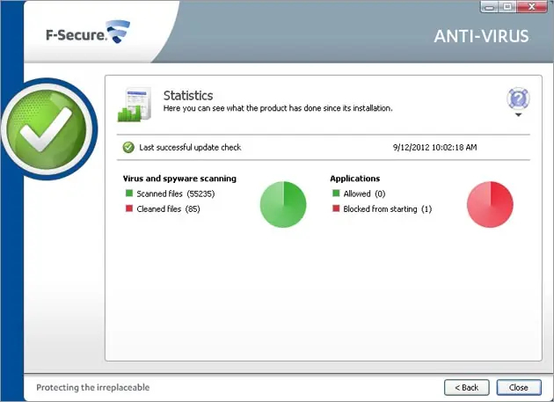Open help via the question mark icon
This screenshot has width=554, height=402.
tap(518, 99)
